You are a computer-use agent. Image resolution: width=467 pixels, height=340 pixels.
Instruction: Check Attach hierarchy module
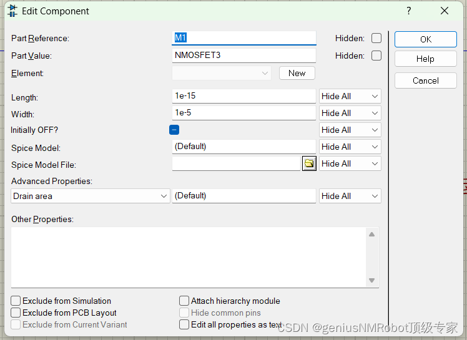[x=184, y=301]
